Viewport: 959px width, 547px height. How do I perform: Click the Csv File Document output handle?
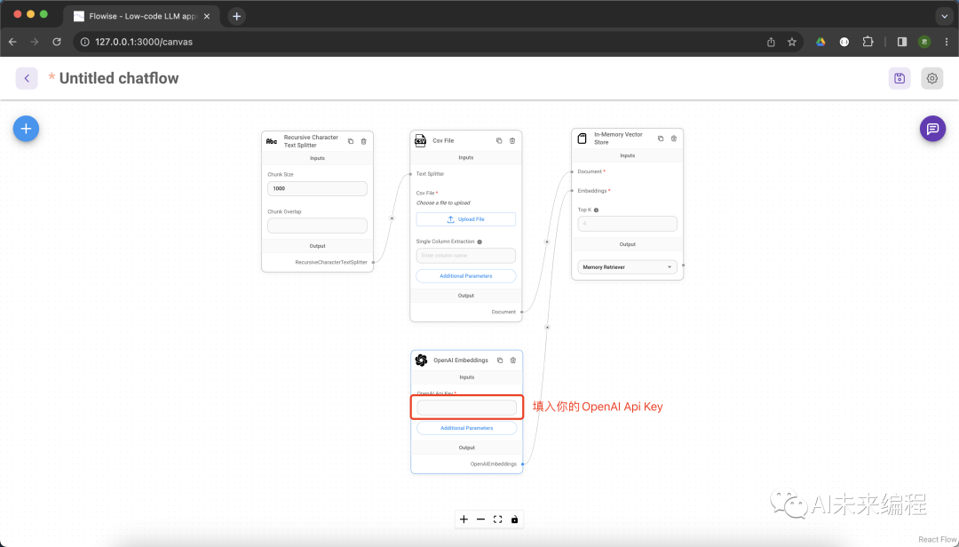coord(522,312)
